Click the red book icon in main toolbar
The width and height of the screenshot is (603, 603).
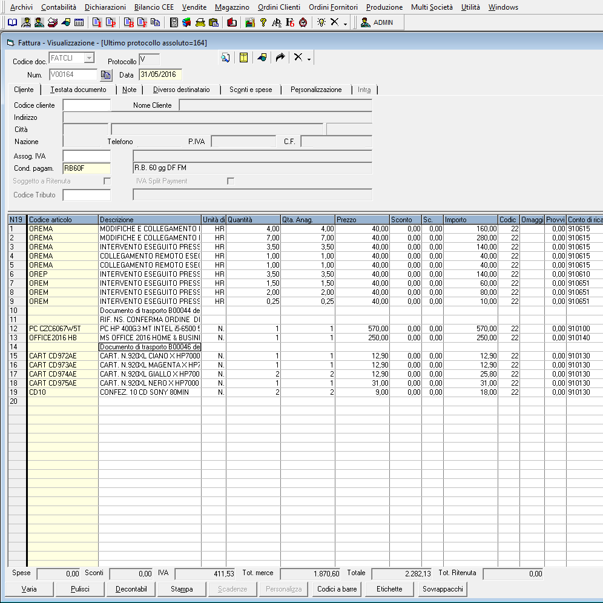[x=231, y=22]
